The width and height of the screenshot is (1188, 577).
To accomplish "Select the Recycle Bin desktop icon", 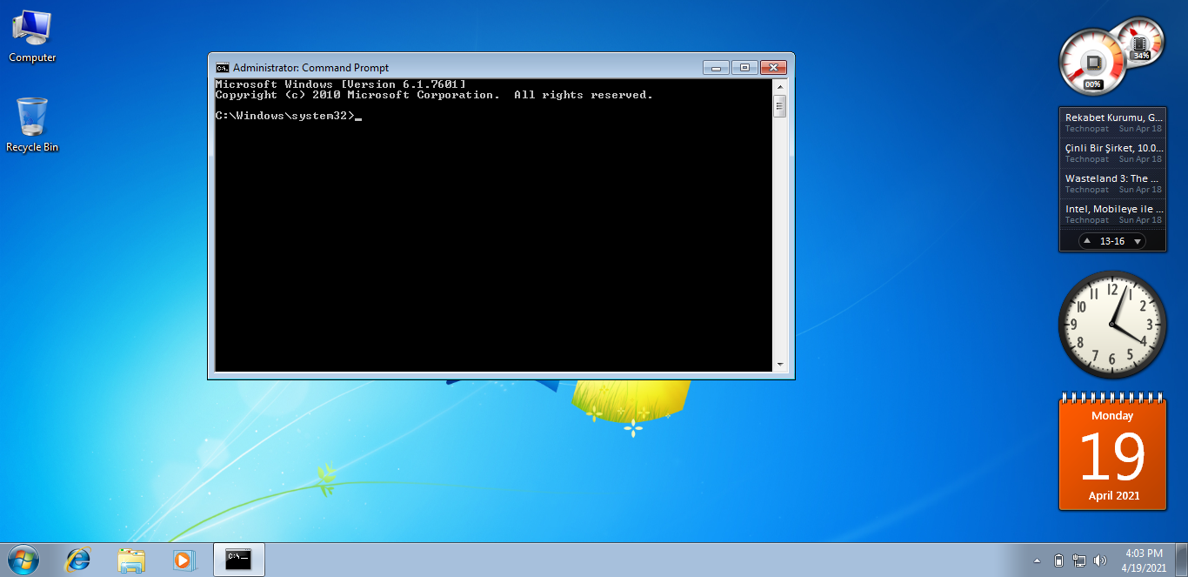I will (32, 125).
